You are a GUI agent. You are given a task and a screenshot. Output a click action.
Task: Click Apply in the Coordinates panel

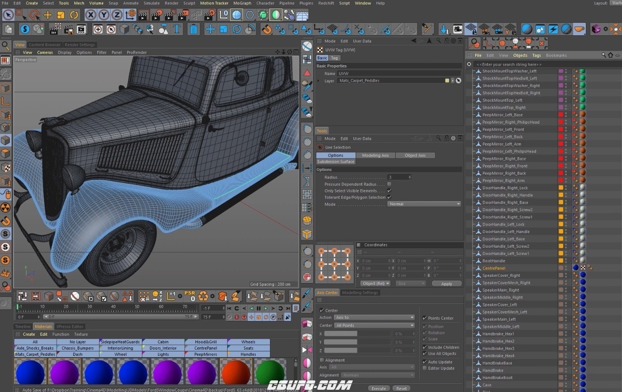click(446, 283)
